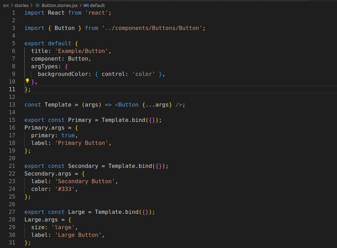Viewport: 337px width, 248px height.
Task: Click the 'Example/Button' title string
Action: coord(82,51)
